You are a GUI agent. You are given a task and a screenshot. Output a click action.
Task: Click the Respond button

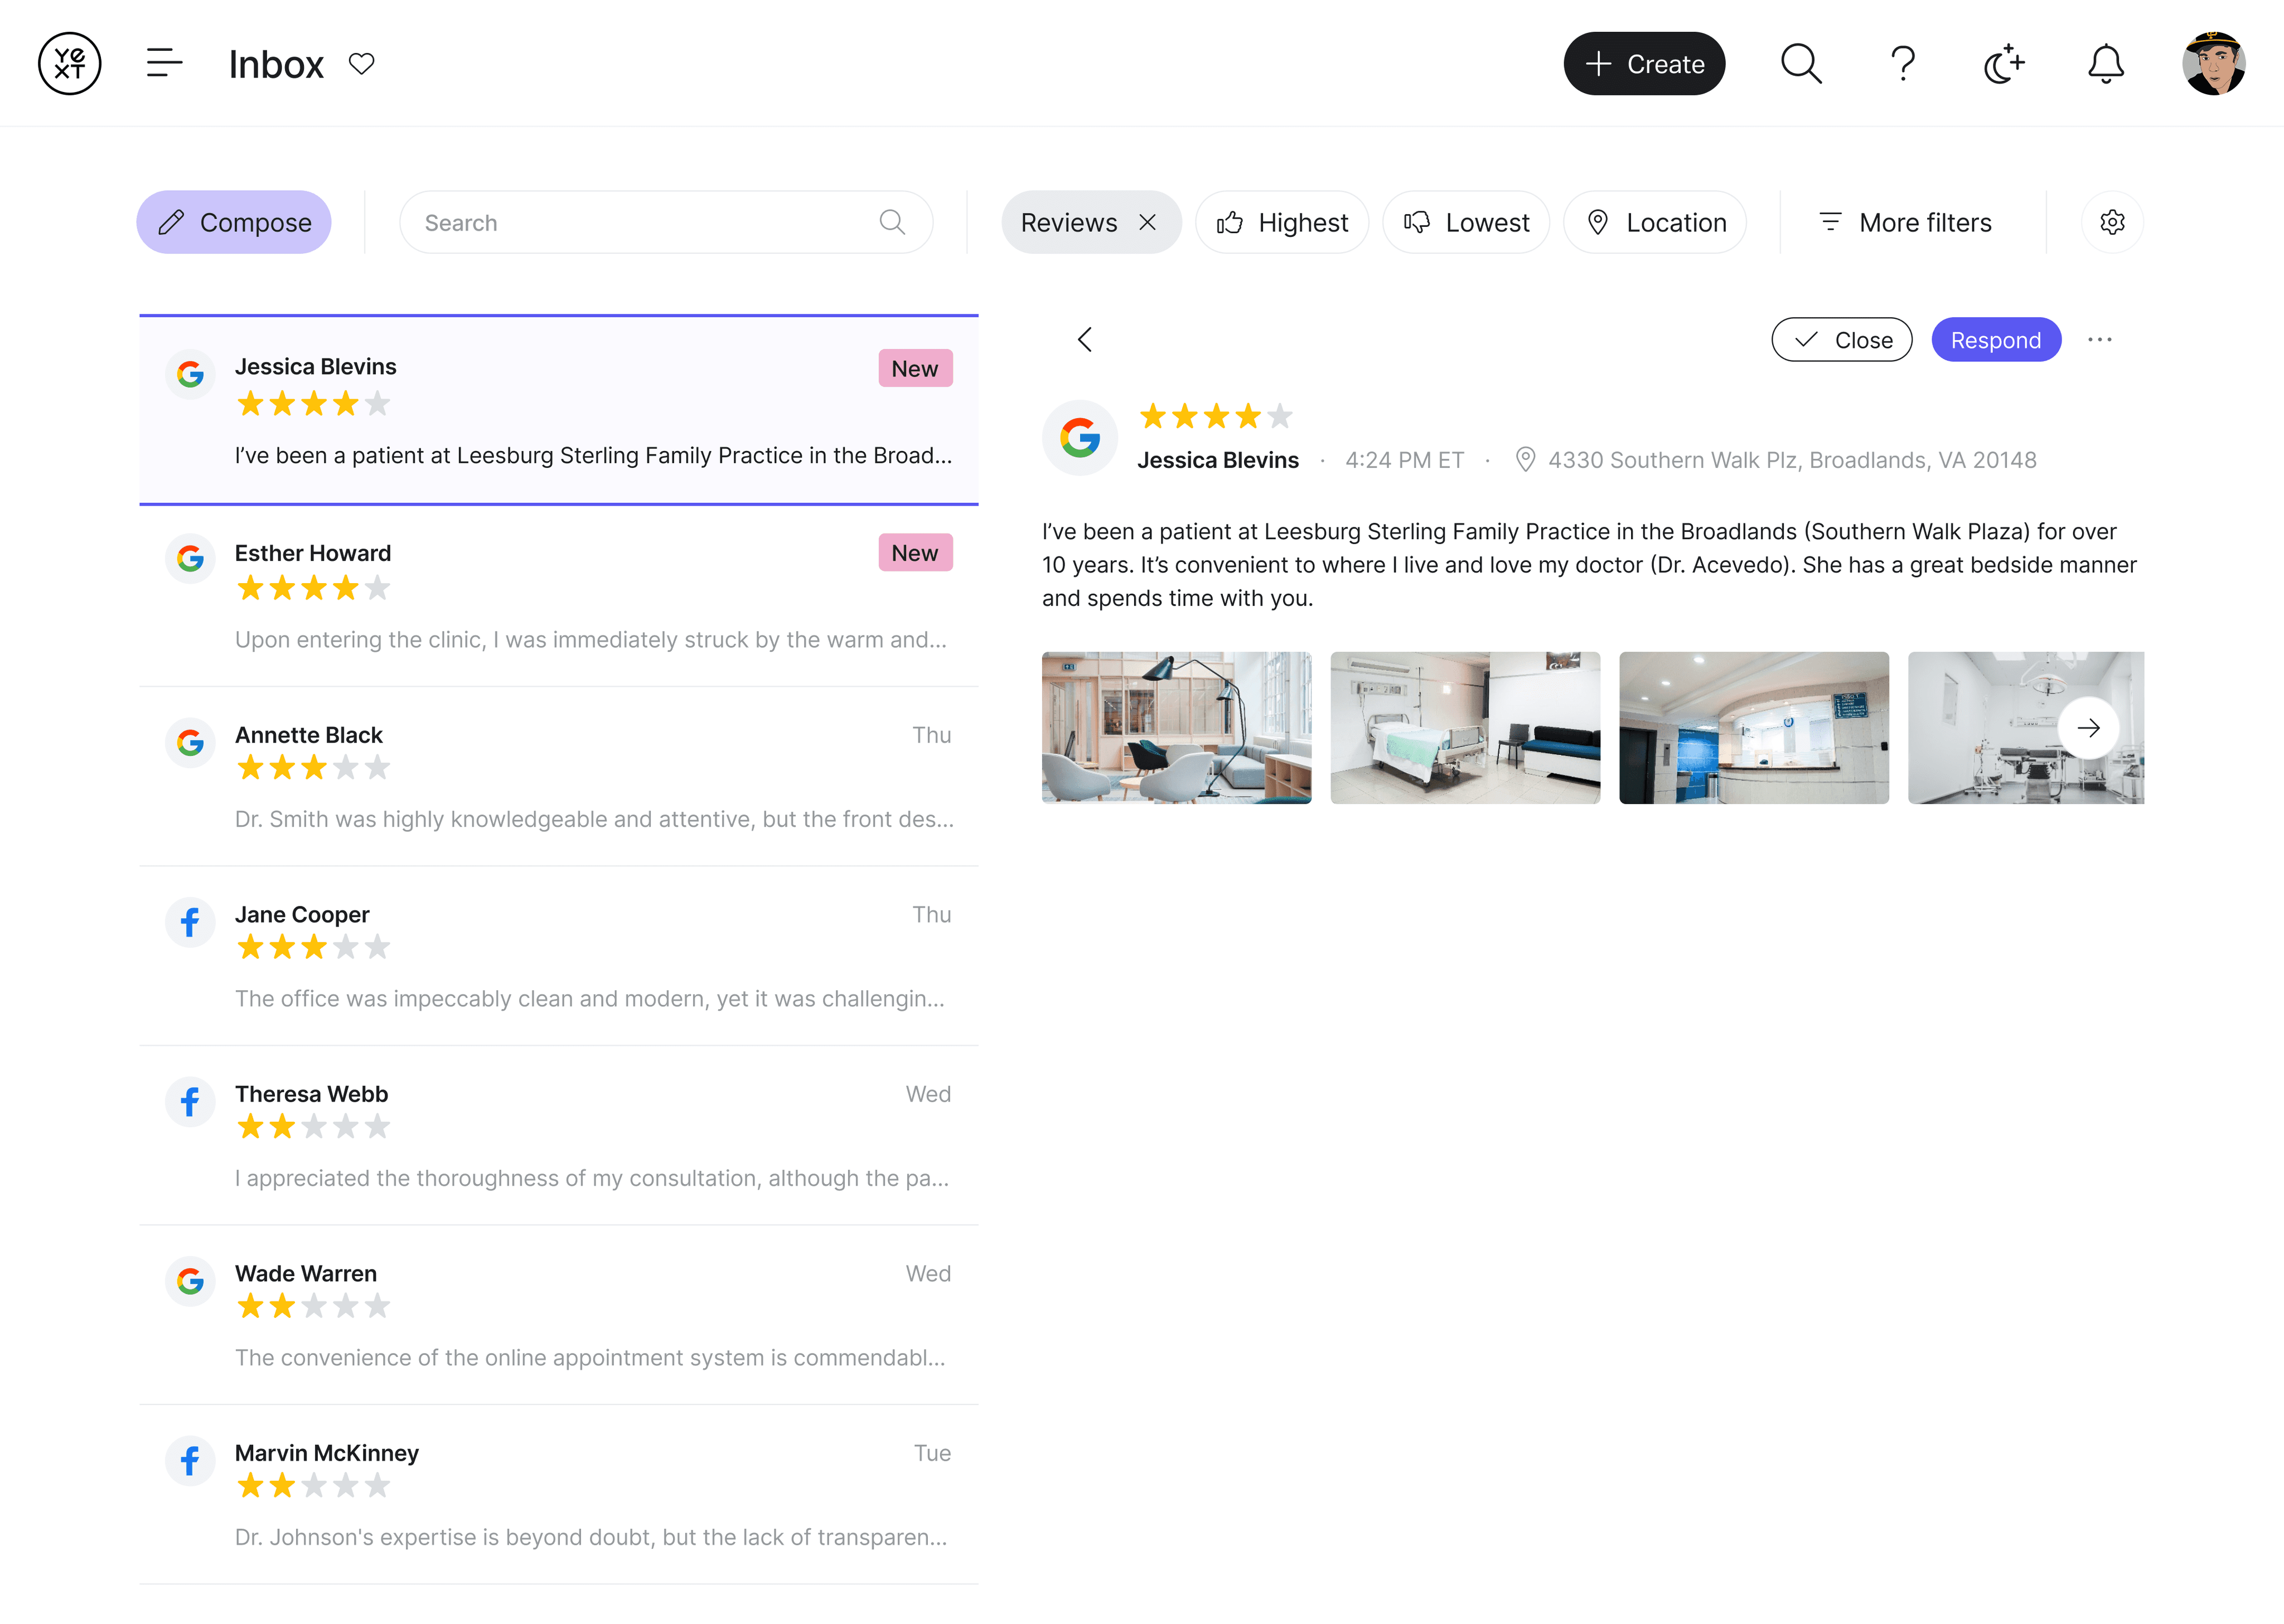1995,340
